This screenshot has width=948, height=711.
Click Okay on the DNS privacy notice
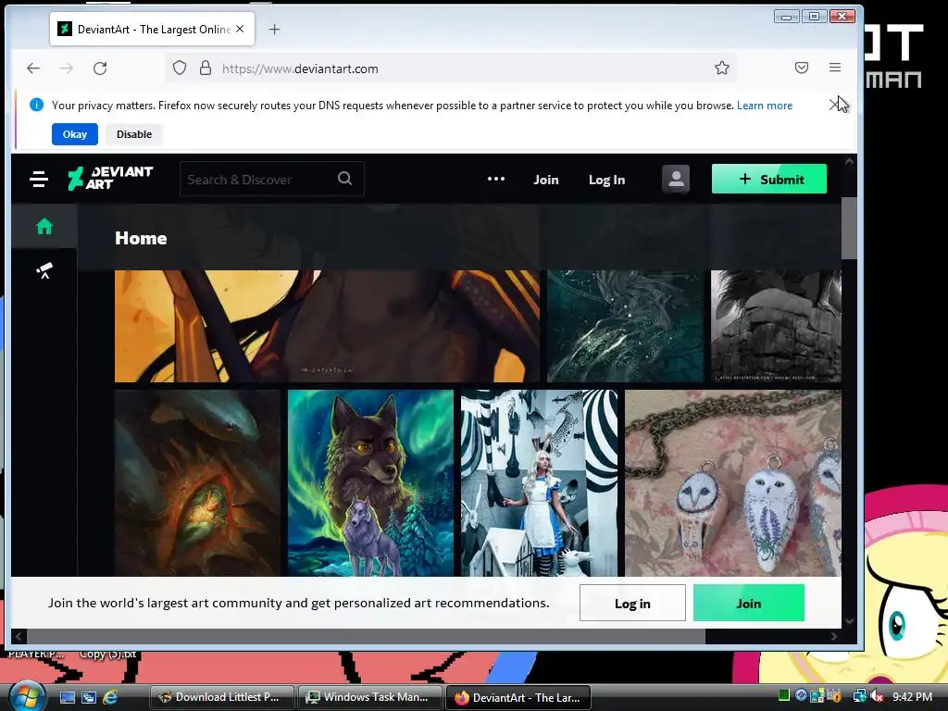tap(75, 134)
